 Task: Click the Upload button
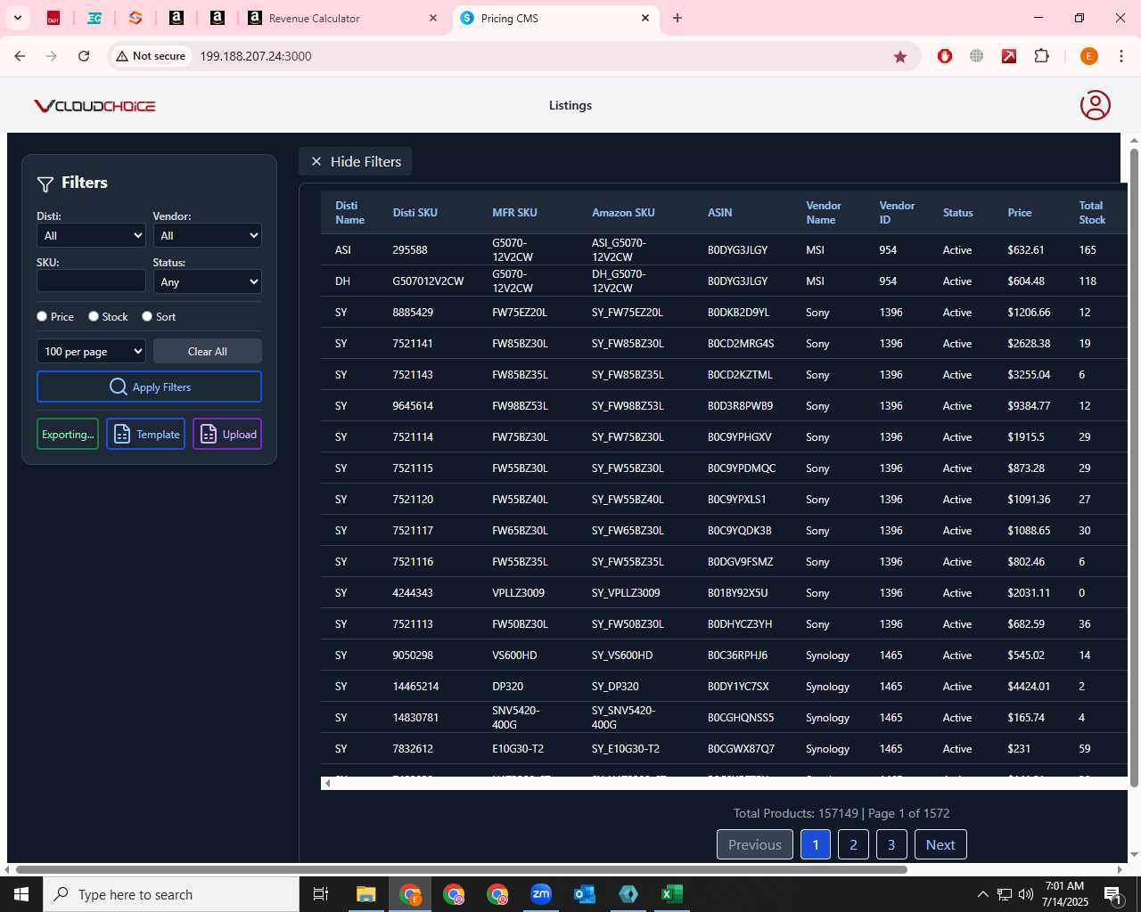pos(227,434)
